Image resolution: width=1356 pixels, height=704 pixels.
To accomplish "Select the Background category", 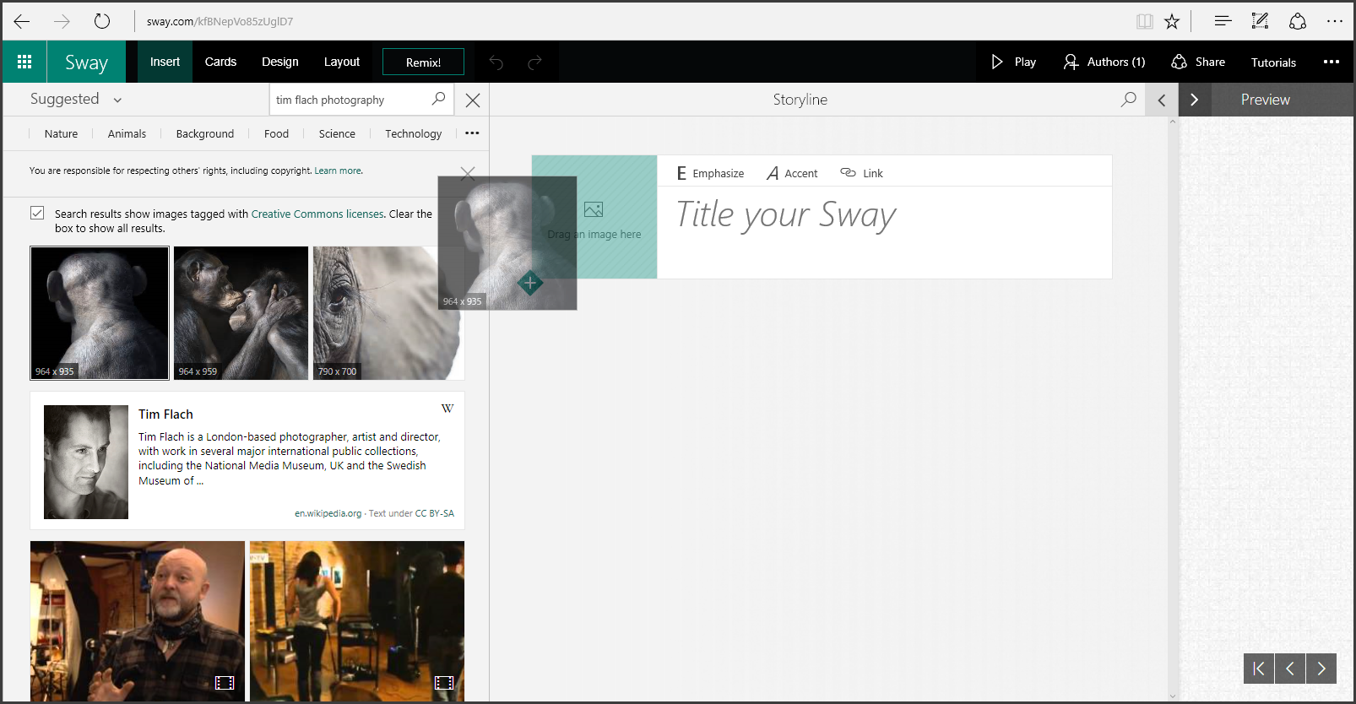I will 205,133.
